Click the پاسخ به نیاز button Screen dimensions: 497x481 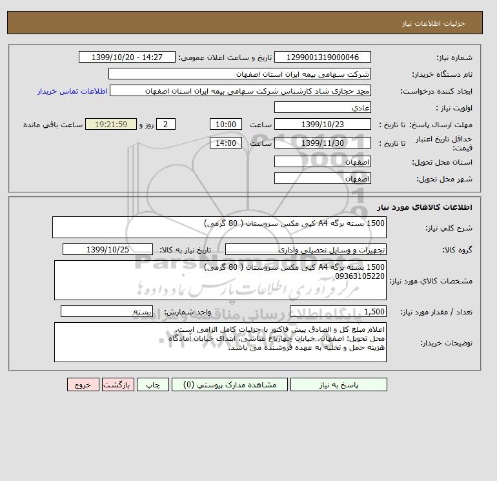point(338,385)
